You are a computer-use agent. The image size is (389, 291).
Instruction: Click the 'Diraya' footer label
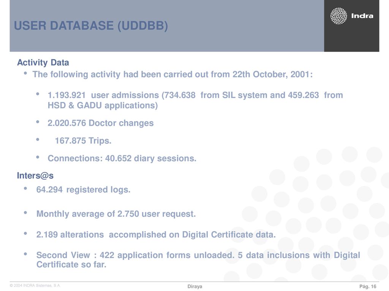pos(195,286)
